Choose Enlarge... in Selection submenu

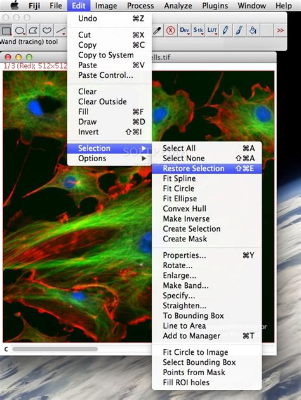(x=207, y=276)
